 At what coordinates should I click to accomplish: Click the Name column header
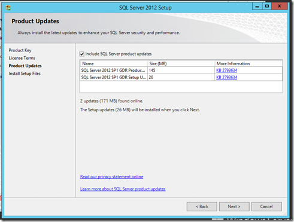pos(114,63)
